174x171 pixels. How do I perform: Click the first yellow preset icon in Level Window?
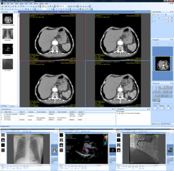(153, 15)
